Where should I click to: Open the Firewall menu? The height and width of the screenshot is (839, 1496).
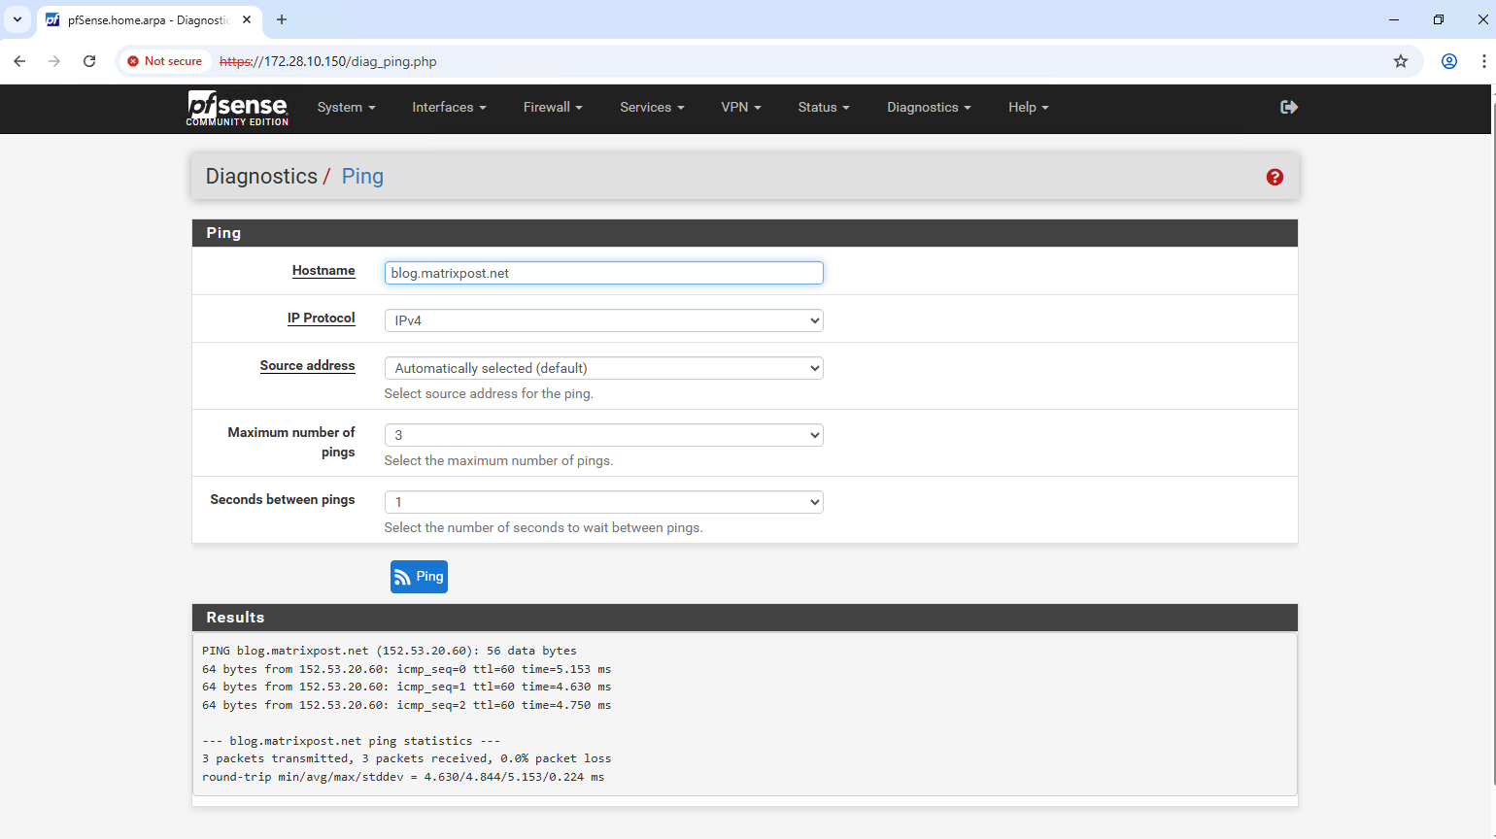[552, 108]
